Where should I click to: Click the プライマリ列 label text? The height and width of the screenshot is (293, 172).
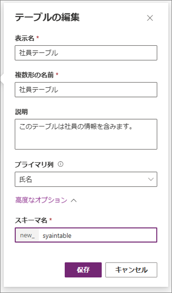coord(34,164)
